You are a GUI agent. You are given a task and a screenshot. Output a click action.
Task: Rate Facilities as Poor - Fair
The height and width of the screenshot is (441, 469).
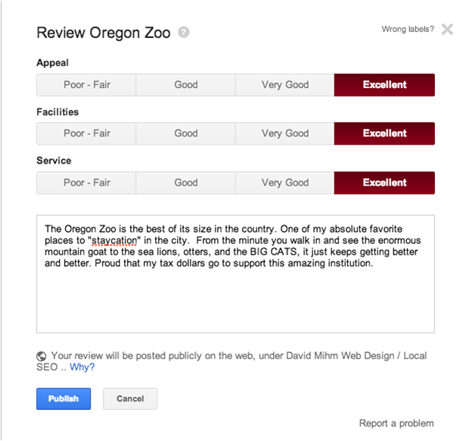click(x=86, y=133)
